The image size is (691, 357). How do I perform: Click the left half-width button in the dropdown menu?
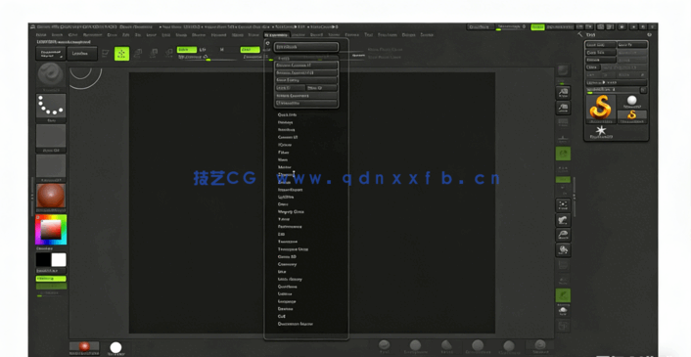coord(290,88)
